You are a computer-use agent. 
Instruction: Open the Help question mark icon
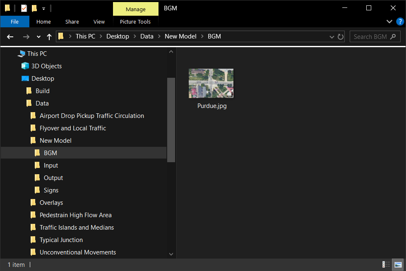coord(400,22)
